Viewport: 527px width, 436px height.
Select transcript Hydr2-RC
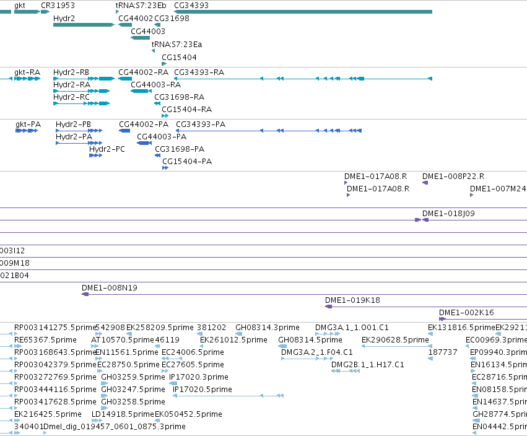[81, 103]
